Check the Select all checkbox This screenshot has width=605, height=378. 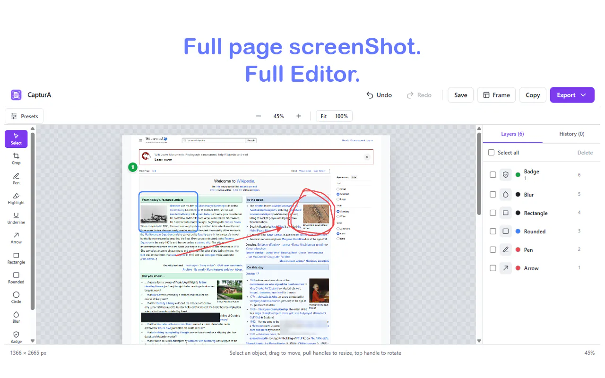tap(491, 153)
